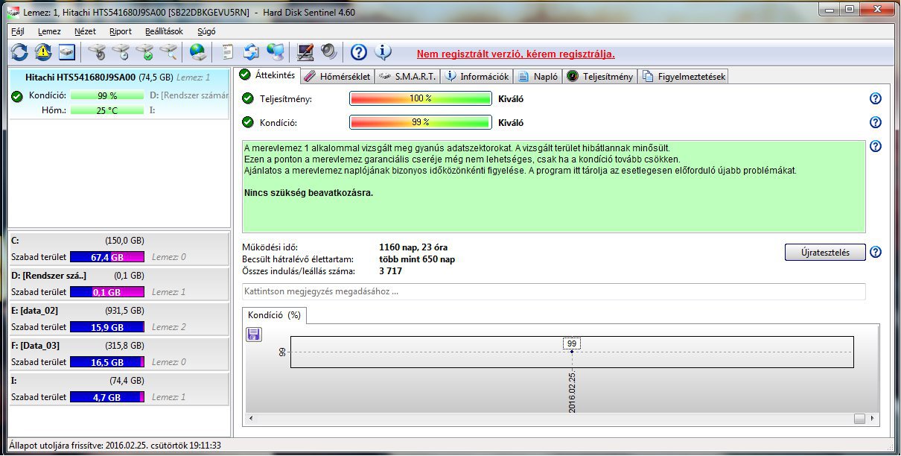
Task: Select the Hitachi HTS541680J9SA00 disk entry
Action: pos(118,94)
